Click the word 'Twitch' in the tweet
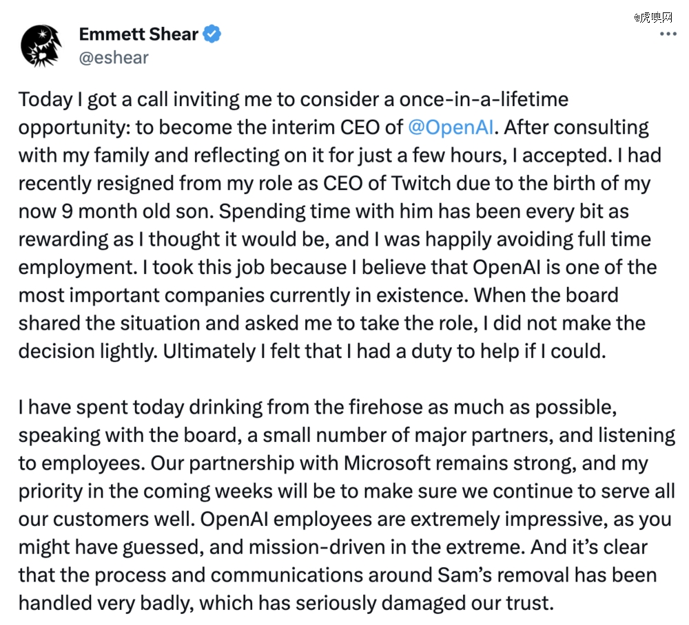The width and height of the screenshot is (689, 625). tap(420, 184)
